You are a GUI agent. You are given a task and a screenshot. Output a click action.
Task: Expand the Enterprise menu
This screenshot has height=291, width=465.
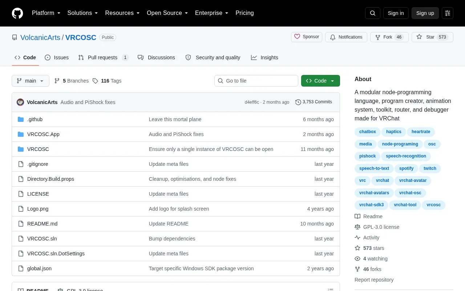click(212, 13)
